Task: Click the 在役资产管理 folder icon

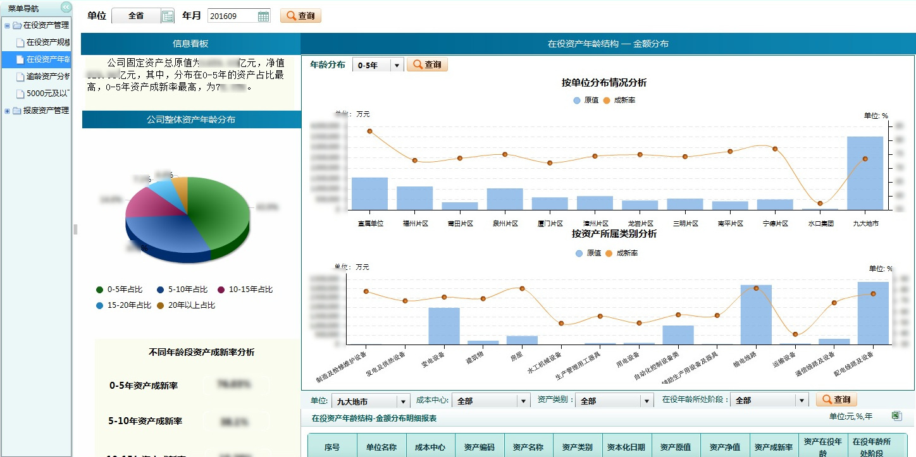Action: [16, 26]
